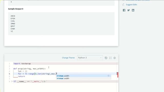Viewport: 164px width, 92px height.
Task: Select first max_width autocomplete suggestion
Action: 84,76
